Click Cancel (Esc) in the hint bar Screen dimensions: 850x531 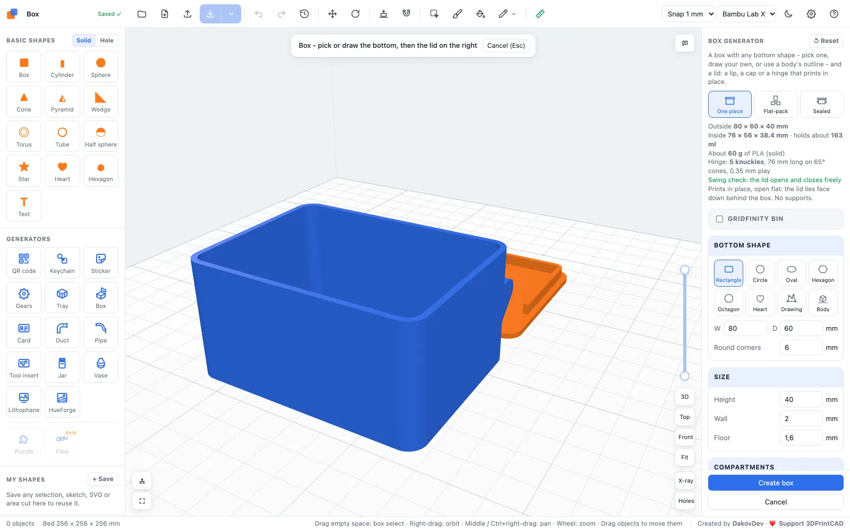click(506, 46)
